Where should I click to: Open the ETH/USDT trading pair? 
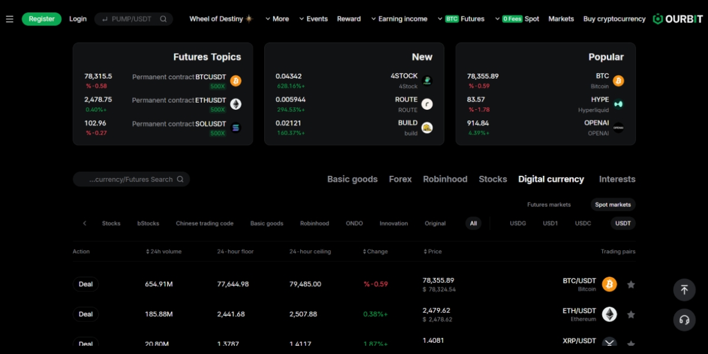(x=579, y=314)
